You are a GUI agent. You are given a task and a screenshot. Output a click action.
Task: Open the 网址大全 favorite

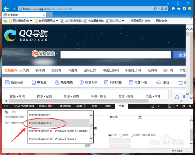pos(161,21)
